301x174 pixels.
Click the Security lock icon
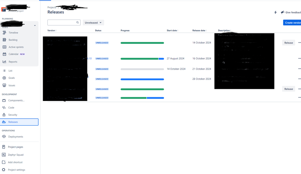[4, 115]
